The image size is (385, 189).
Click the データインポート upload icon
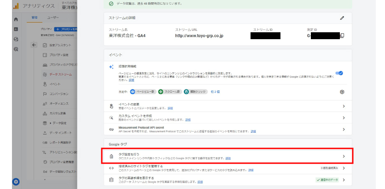45,133
